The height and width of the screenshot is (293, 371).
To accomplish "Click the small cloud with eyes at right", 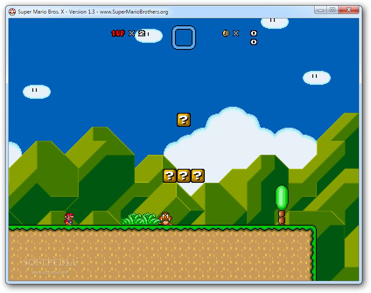I will click(317, 77).
